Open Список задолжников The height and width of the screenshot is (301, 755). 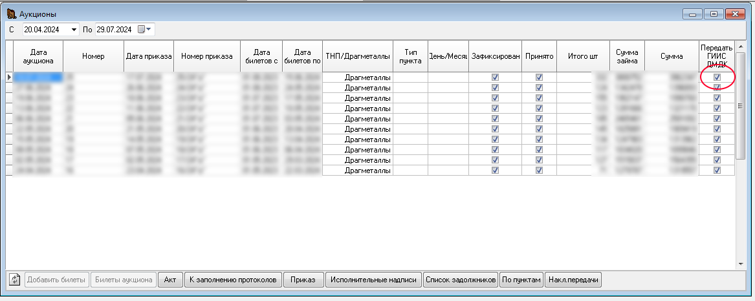pyautogui.click(x=461, y=280)
